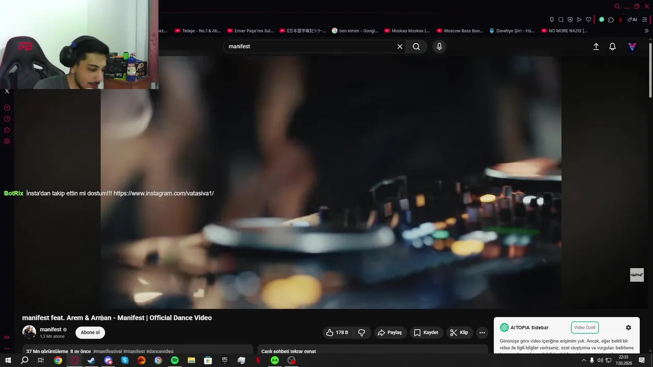
Task: Clear the YouTube search box text
Action: click(400, 46)
